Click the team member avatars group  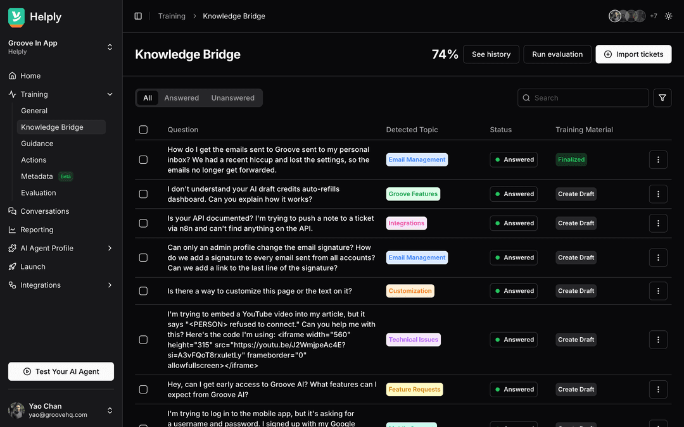[x=627, y=16]
